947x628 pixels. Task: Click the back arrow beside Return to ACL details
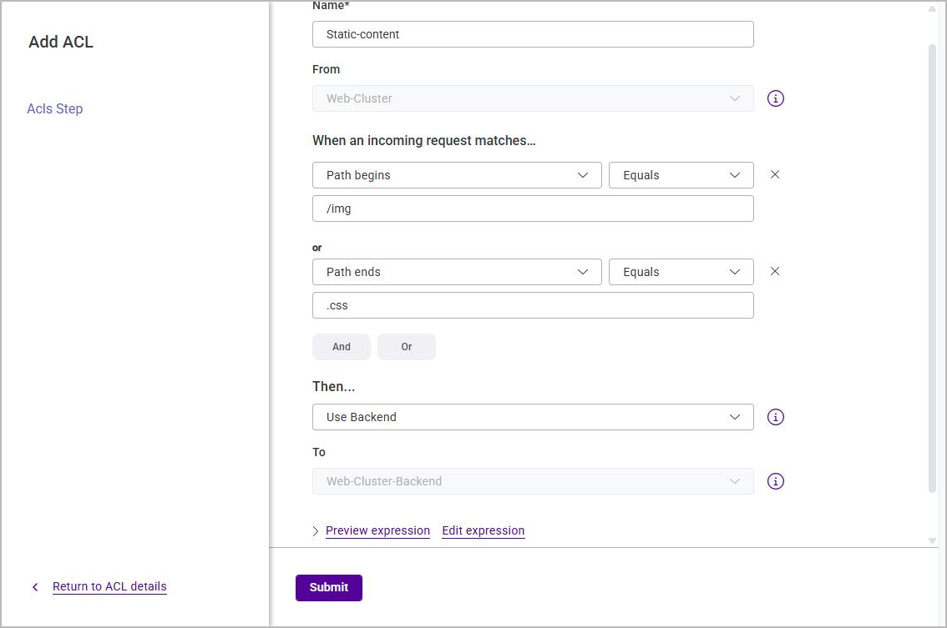[35, 587]
